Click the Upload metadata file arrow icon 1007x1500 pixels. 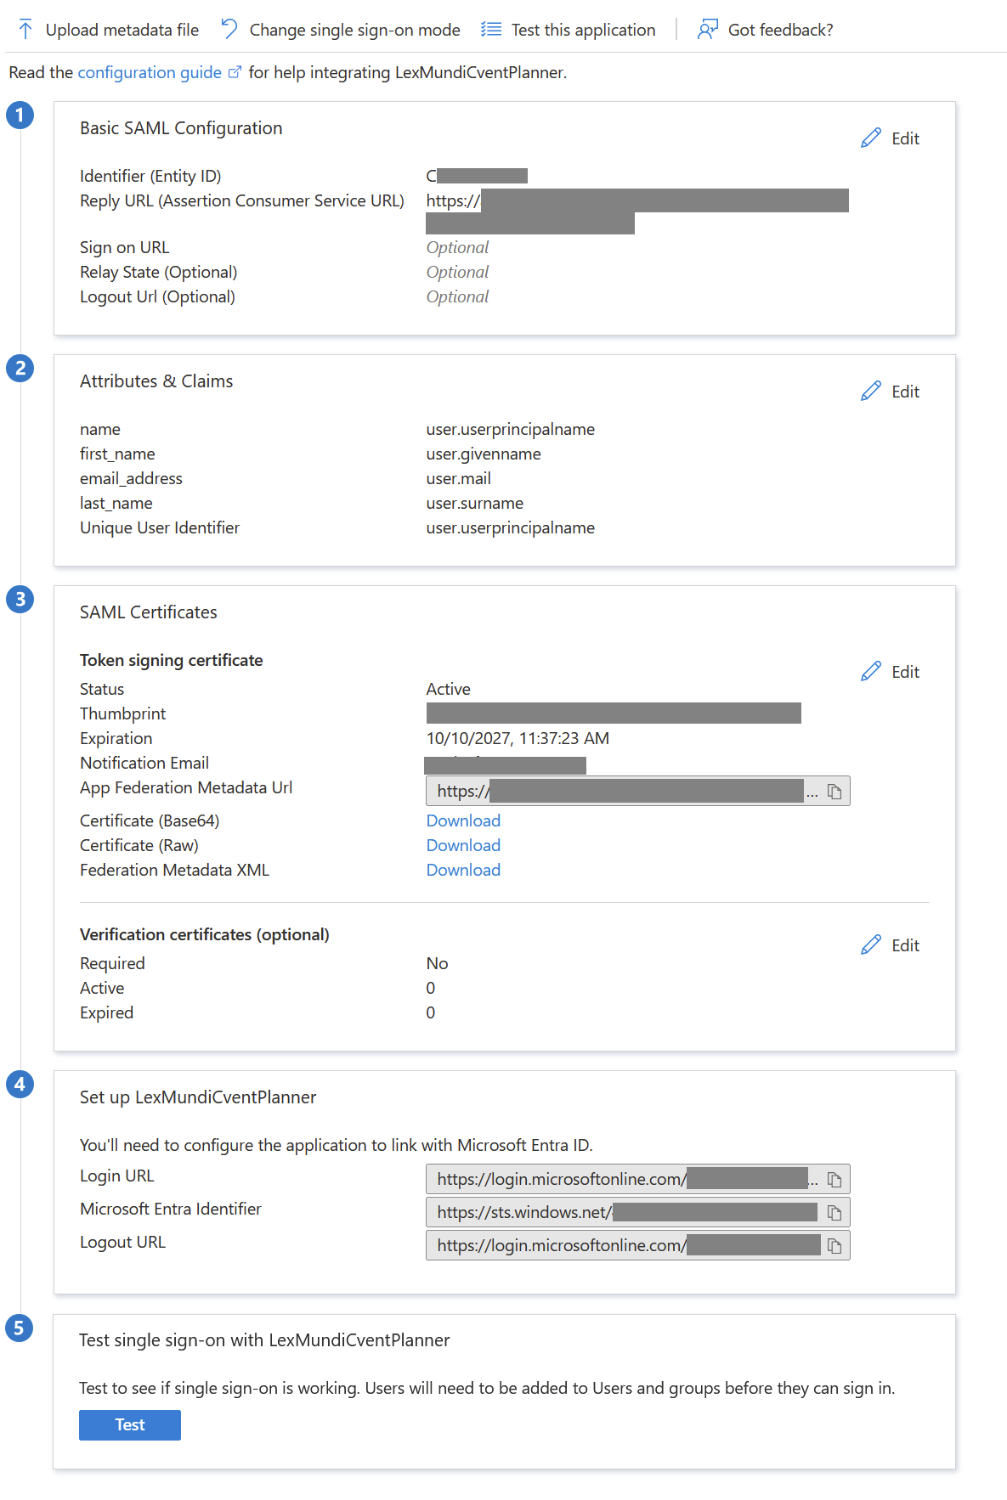pyautogui.click(x=25, y=30)
